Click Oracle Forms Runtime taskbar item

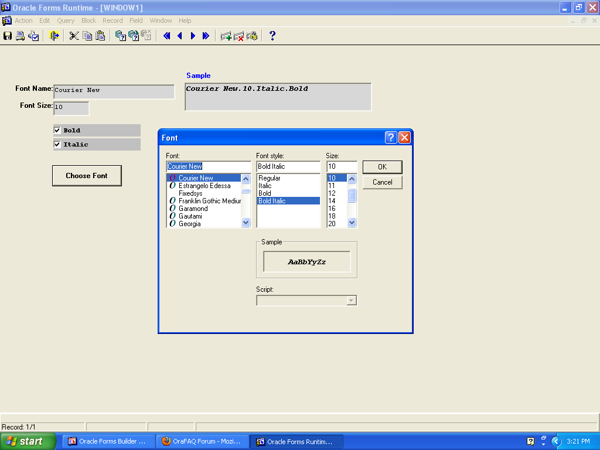pos(296,442)
